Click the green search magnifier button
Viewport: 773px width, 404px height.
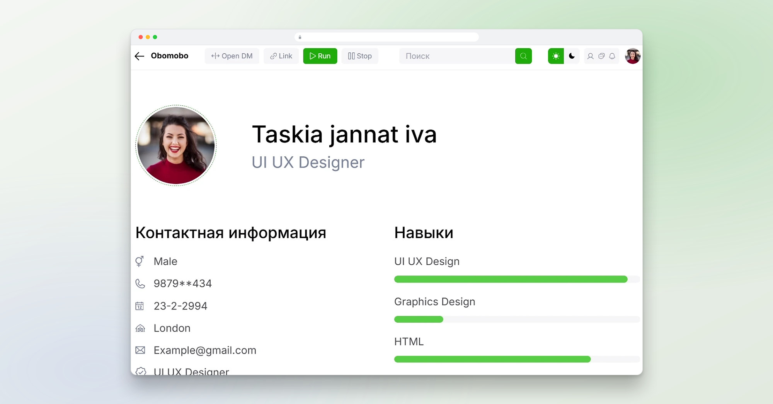[x=523, y=56]
